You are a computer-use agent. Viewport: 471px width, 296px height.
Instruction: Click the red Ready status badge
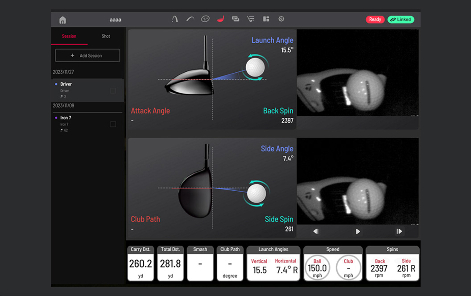(375, 20)
